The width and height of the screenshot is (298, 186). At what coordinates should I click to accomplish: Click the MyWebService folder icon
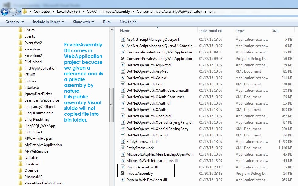[21, 151]
